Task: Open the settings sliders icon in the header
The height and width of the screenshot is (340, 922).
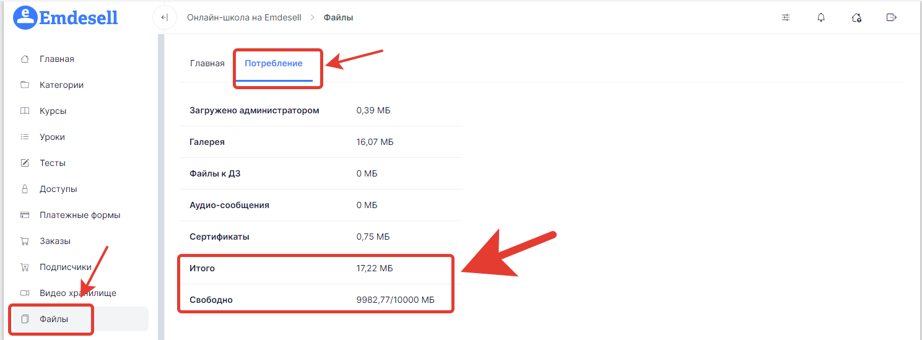Action: 786,17
